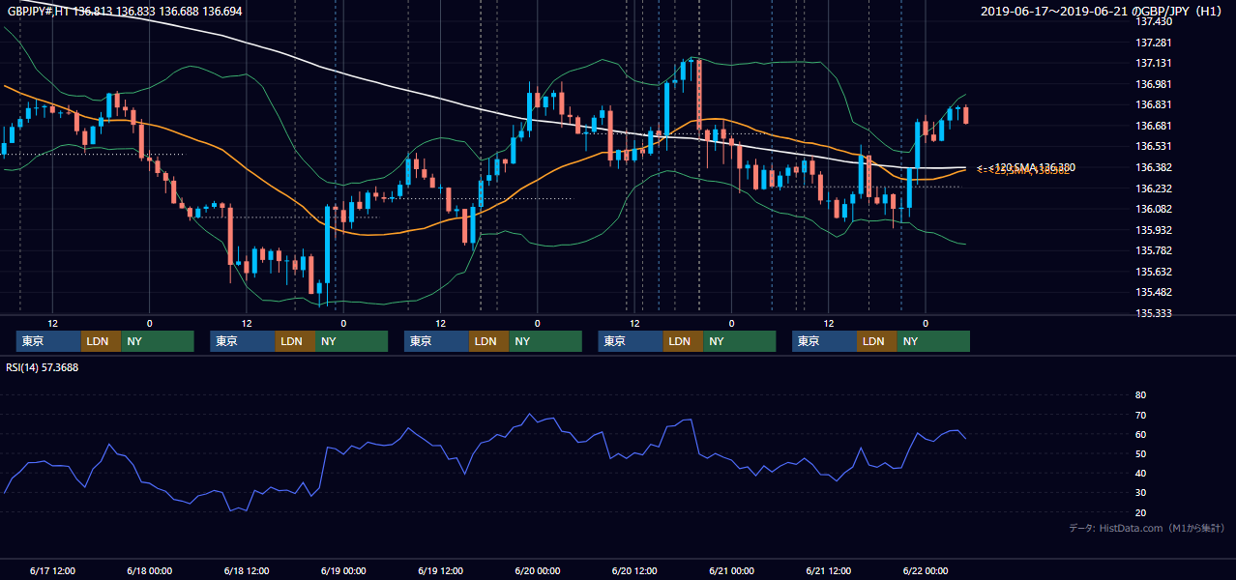Click the 137.281 price axis label

pos(1155,43)
